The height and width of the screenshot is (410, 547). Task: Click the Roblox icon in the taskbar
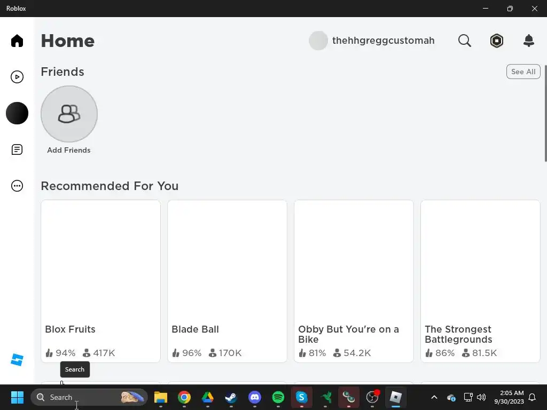tap(396, 397)
